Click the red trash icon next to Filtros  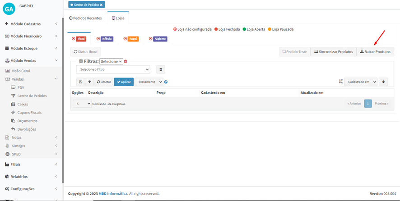point(126,61)
